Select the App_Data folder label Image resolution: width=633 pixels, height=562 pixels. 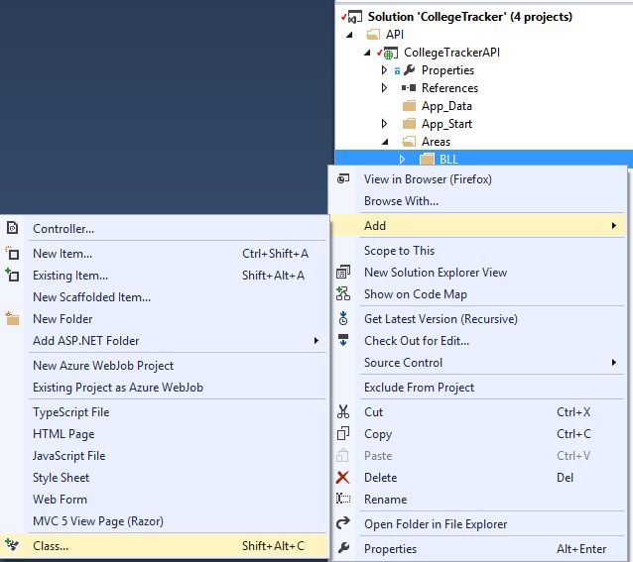(x=446, y=106)
